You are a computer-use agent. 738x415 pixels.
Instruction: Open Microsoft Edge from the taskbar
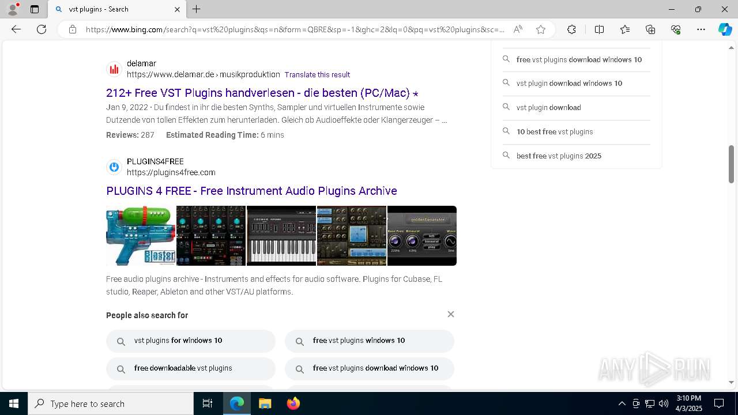pyautogui.click(x=237, y=403)
